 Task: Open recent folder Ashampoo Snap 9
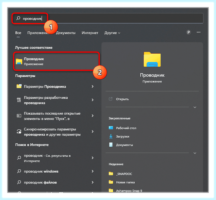tap(129, 191)
